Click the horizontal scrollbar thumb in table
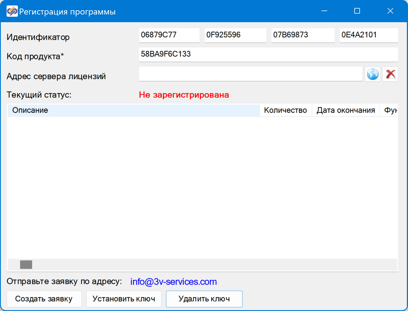Image resolution: width=408 pixels, height=311 pixels. pos(26,265)
